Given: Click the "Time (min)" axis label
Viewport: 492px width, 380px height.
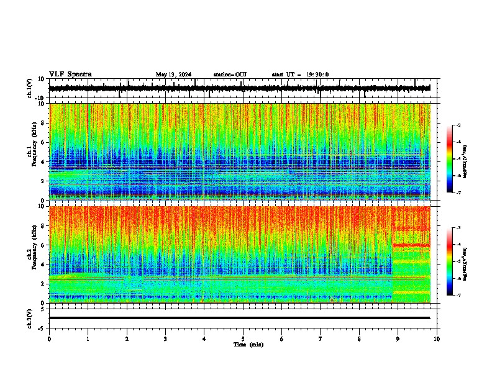Looking at the screenshot, I should (248, 345).
